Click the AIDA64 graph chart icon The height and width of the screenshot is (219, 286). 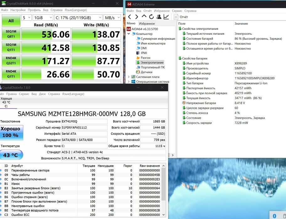click(166, 17)
